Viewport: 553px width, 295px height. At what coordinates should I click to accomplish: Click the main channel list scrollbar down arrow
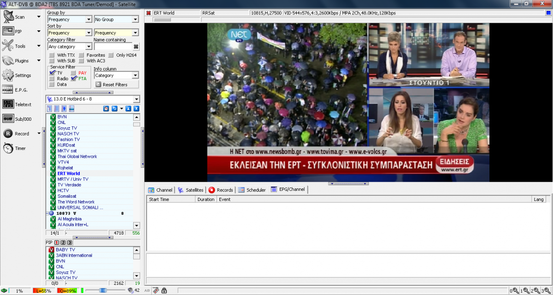pyautogui.click(x=136, y=225)
